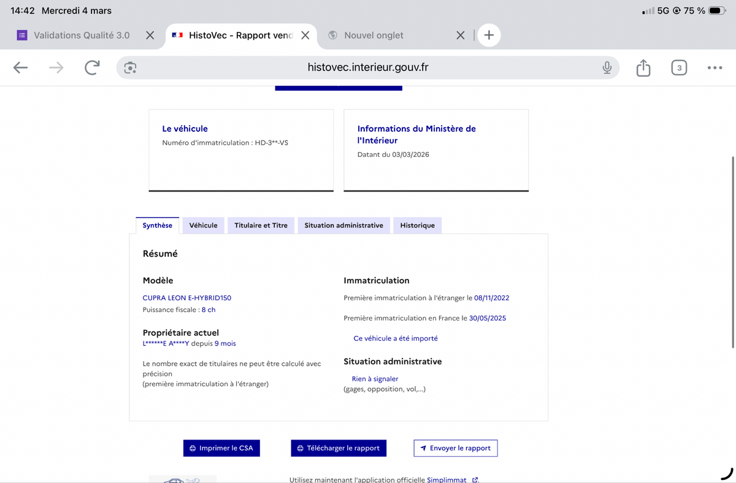Tap the lens search icon in address bar

[130, 67]
